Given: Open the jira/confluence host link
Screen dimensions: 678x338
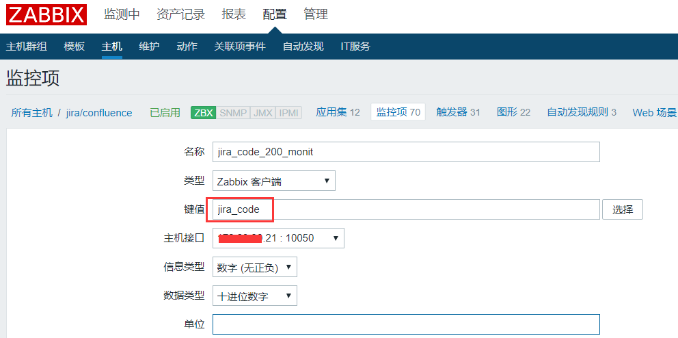Looking at the screenshot, I should tap(99, 112).
